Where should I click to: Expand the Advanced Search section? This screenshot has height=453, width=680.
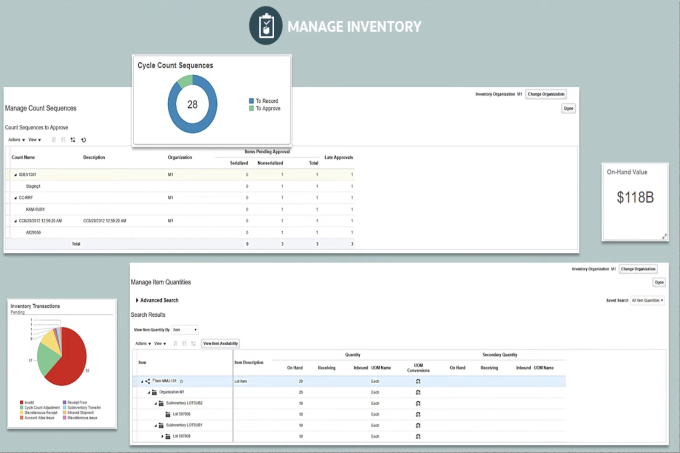coord(137,300)
